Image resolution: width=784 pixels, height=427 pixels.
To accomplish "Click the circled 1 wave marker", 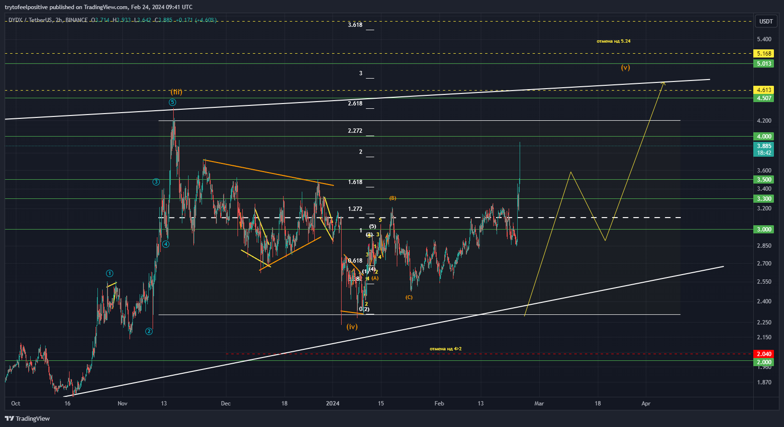I will pos(109,274).
